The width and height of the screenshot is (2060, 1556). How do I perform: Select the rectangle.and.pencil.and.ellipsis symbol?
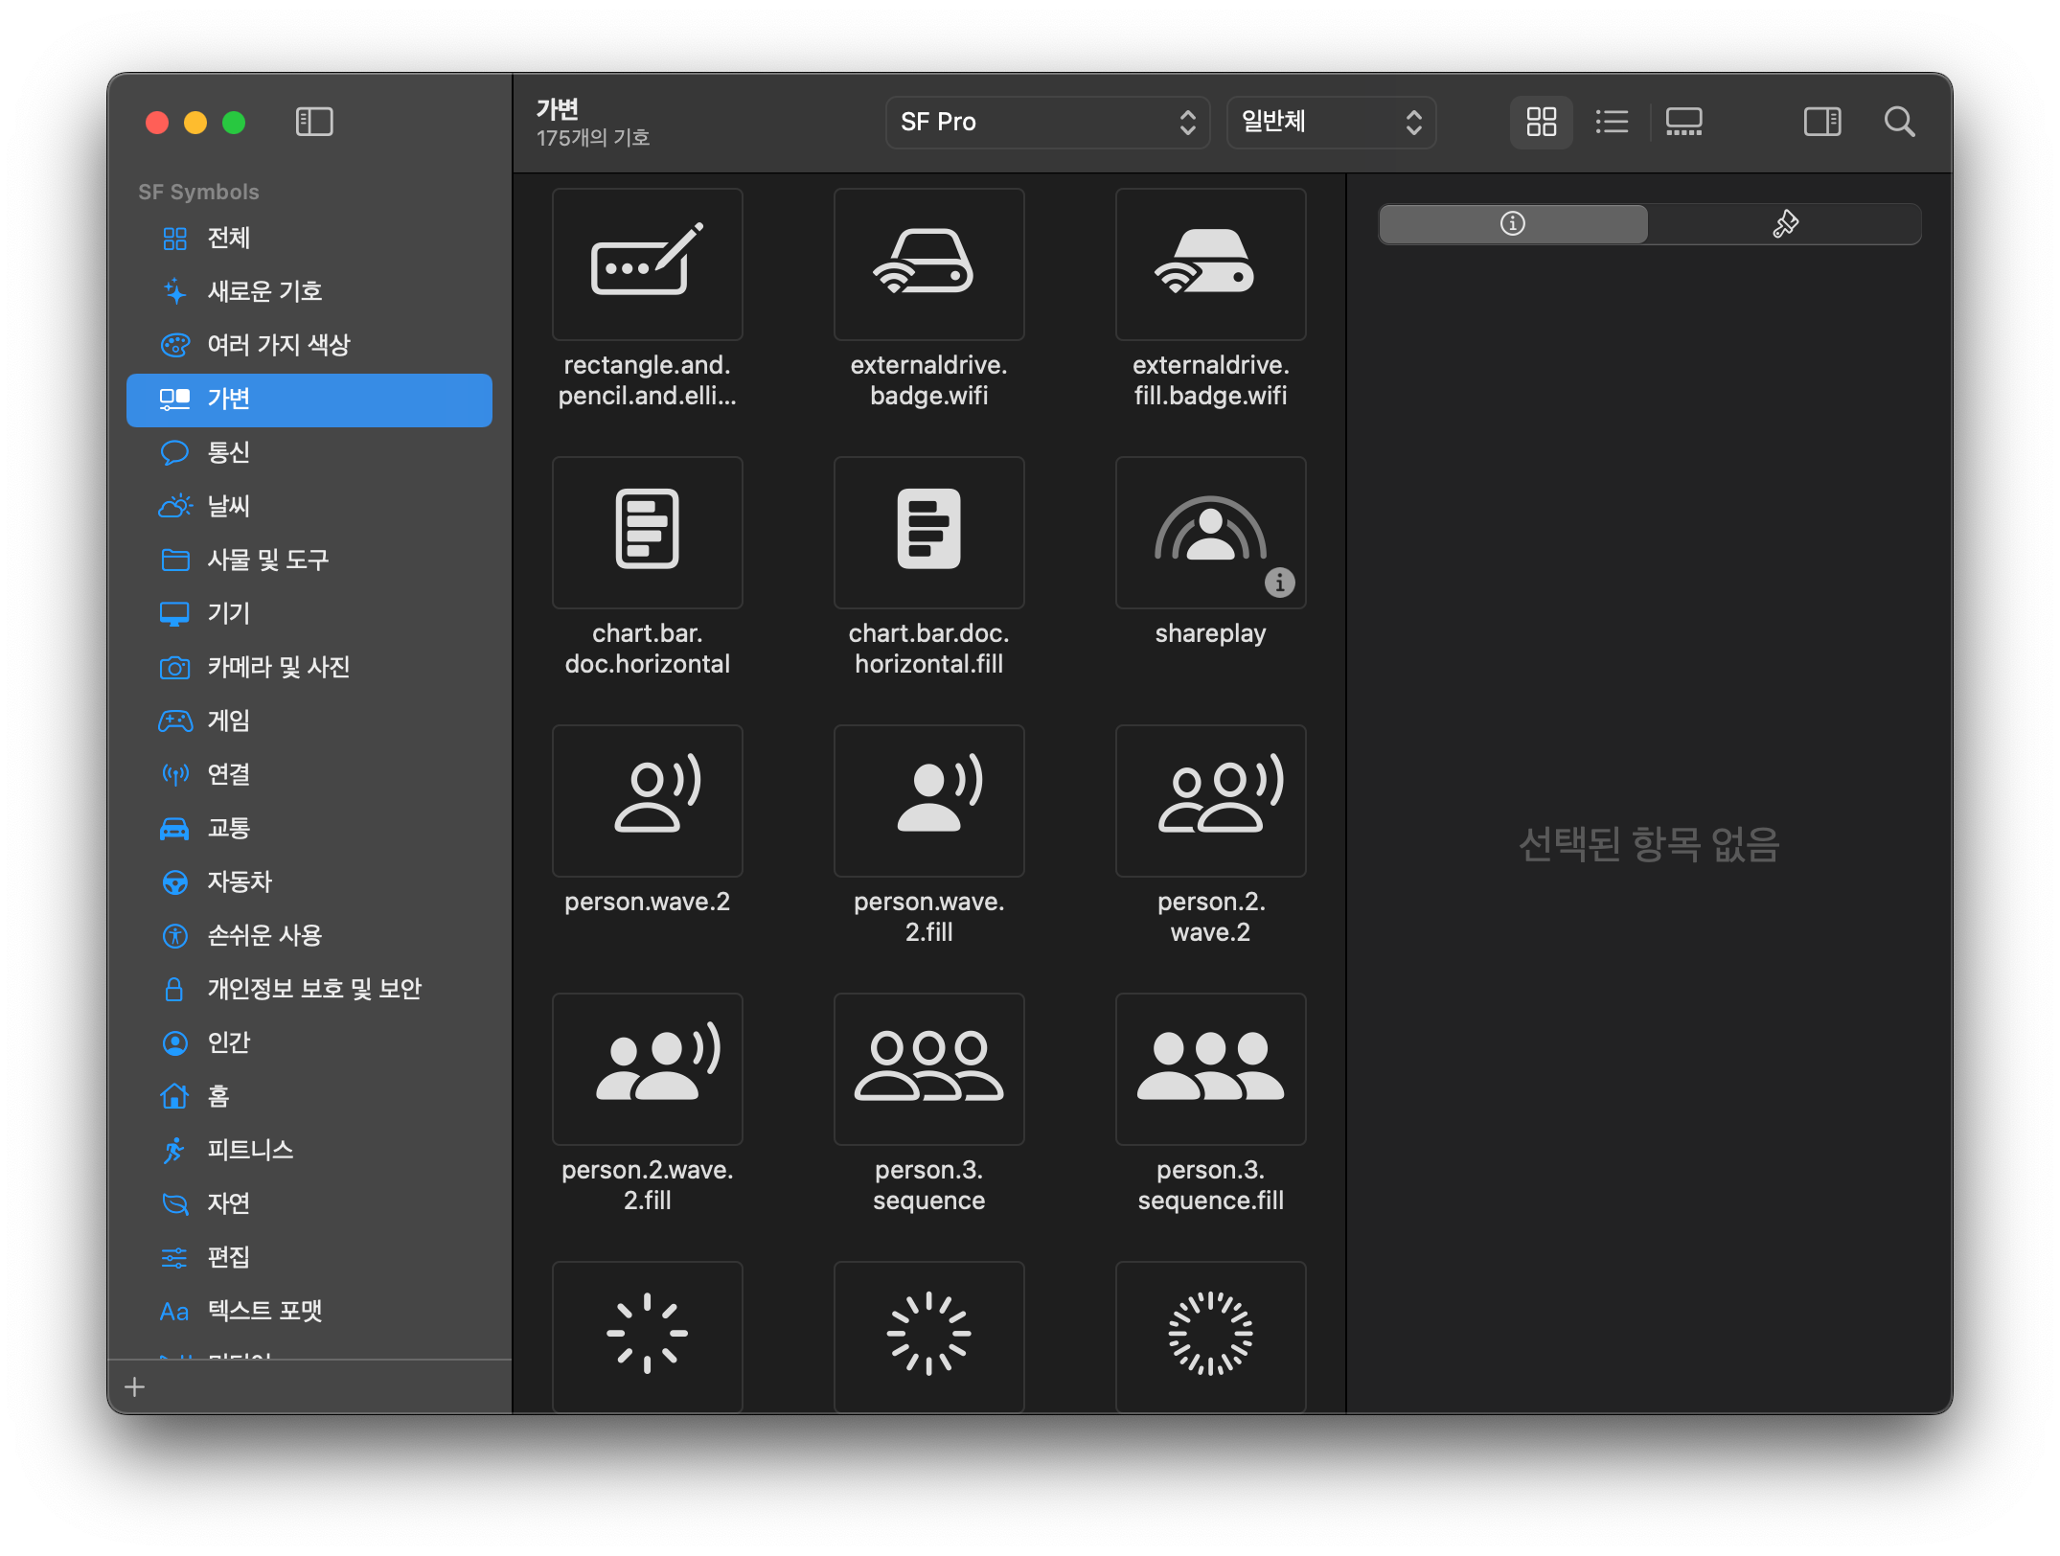(x=647, y=264)
